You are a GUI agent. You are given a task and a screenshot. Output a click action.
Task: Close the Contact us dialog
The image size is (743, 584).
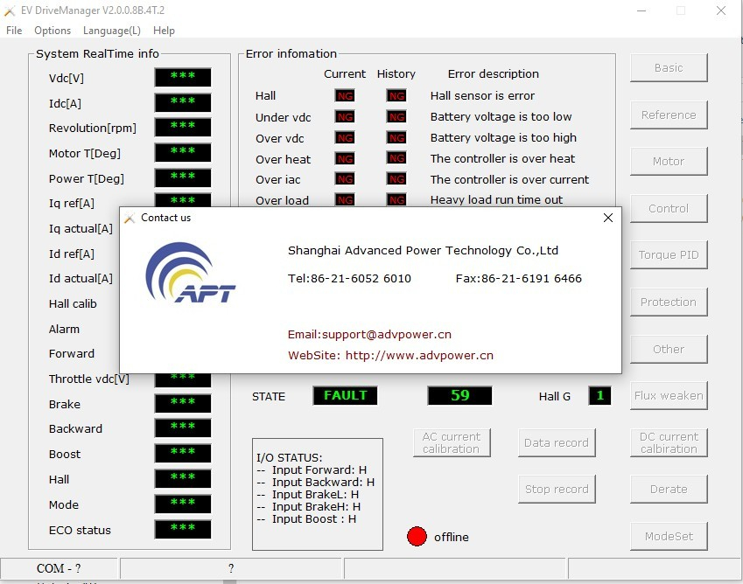pos(608,218)
